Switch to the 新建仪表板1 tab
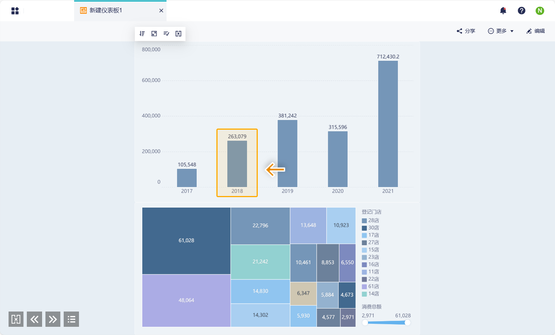Screen dimensions: 555x335 point(106,10)
